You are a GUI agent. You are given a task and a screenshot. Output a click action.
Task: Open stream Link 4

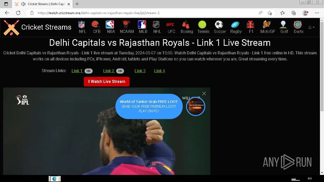tap(159, 71)
